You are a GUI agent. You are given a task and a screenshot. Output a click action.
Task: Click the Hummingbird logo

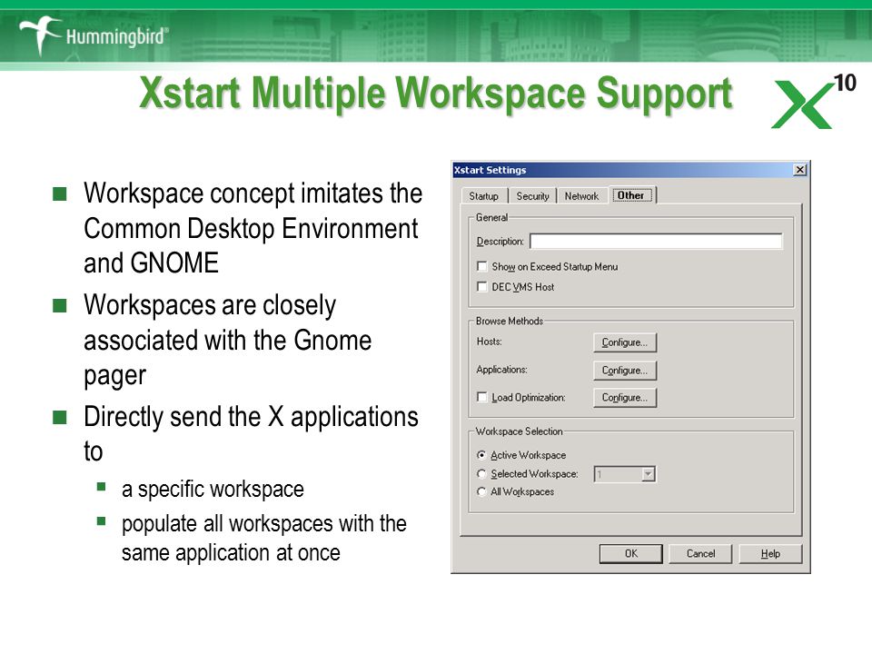(x=93, y=35)
